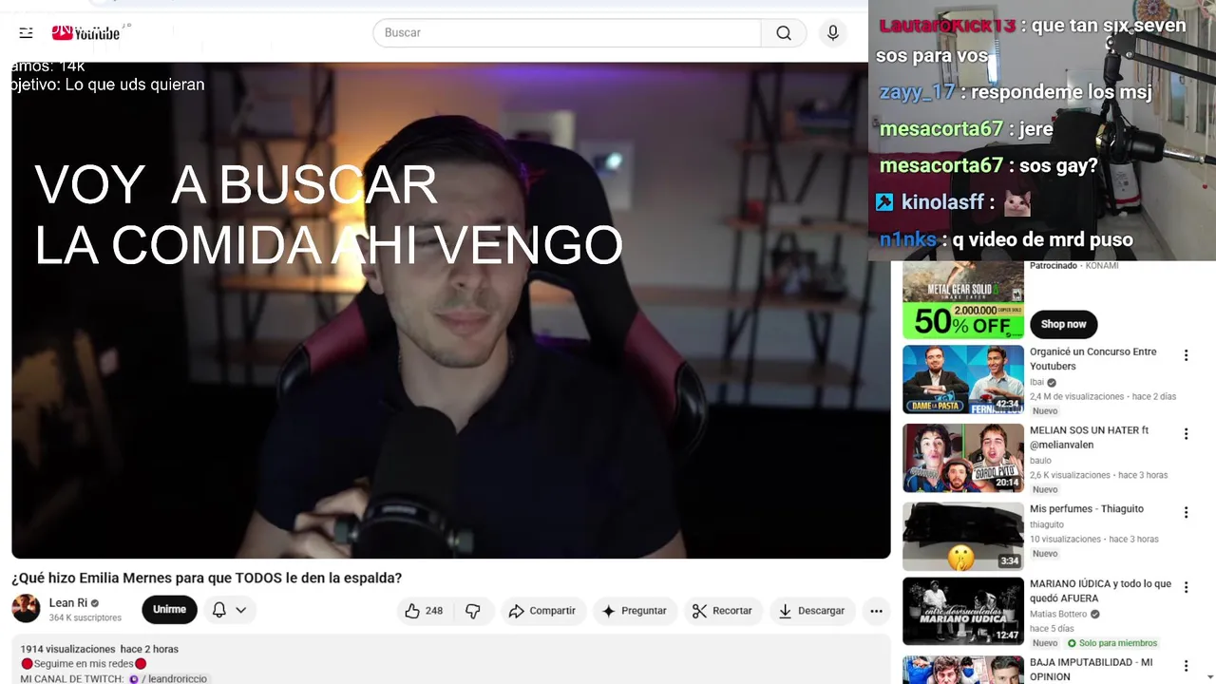This screenshot has height=684, width=1216.
Task: Go to YouTube home via logo
Action: tap(85, 32)
